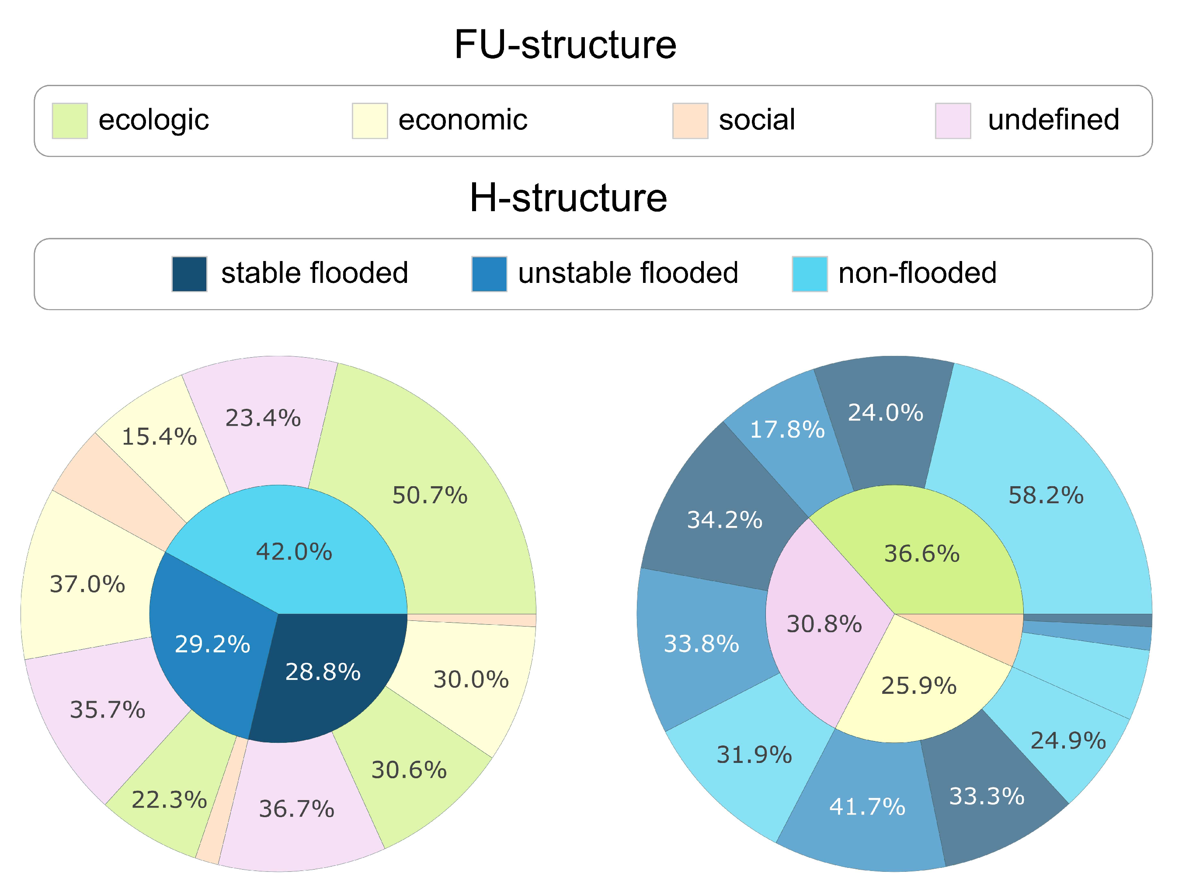Click the stable flooded legend swatch

[189, 274]
